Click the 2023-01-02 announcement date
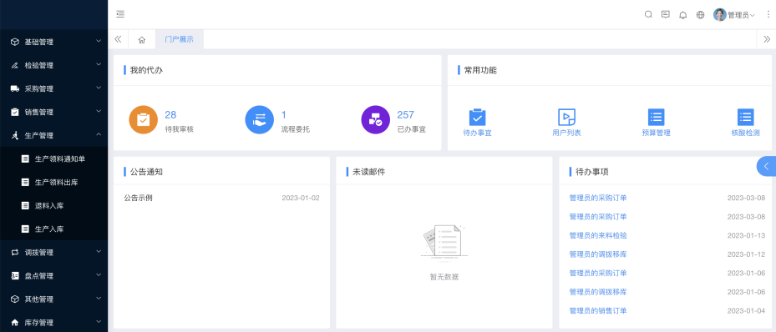 coord(301,198)
